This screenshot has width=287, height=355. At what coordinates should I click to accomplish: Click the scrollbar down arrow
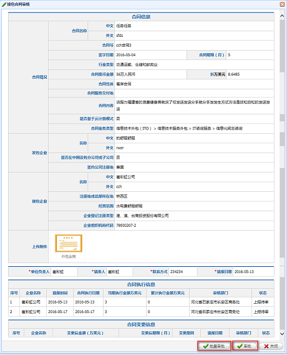pyautogui.click(x=282, y=334)
